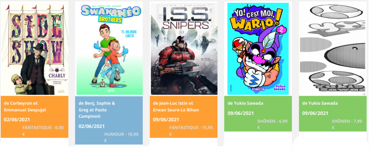The height and width of the screenshot is (153, 373).
Task: Open the I.S.S. Snipers book cover
Action: tap(184, 49)
